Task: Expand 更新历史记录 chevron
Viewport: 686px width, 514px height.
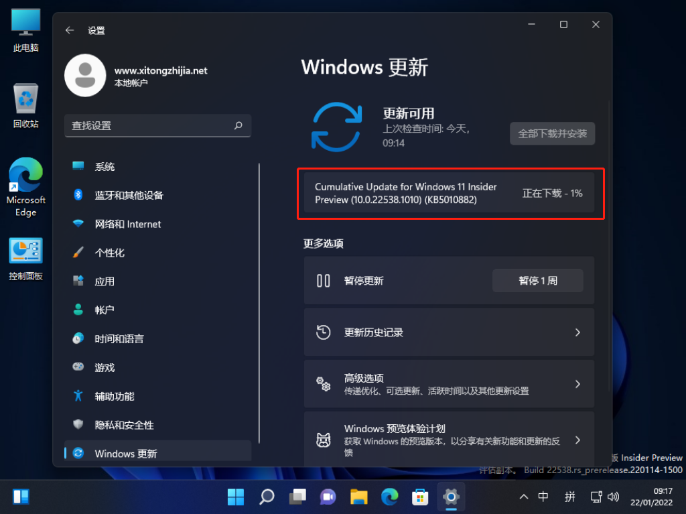Action: coord(577,332)
